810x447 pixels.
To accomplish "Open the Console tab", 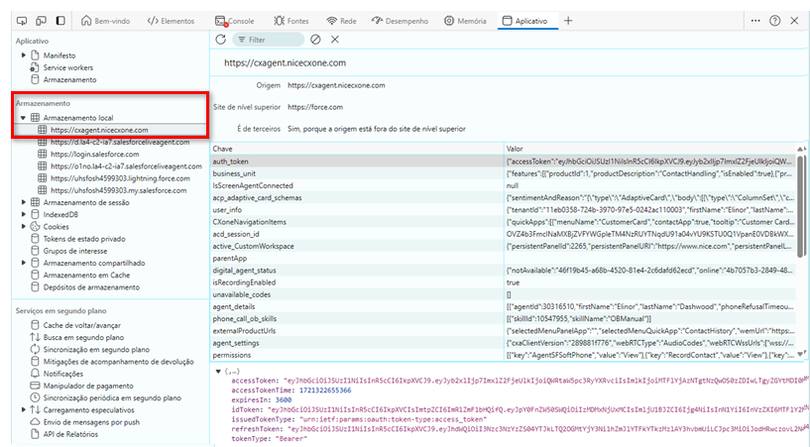I will tap(235, 21).
